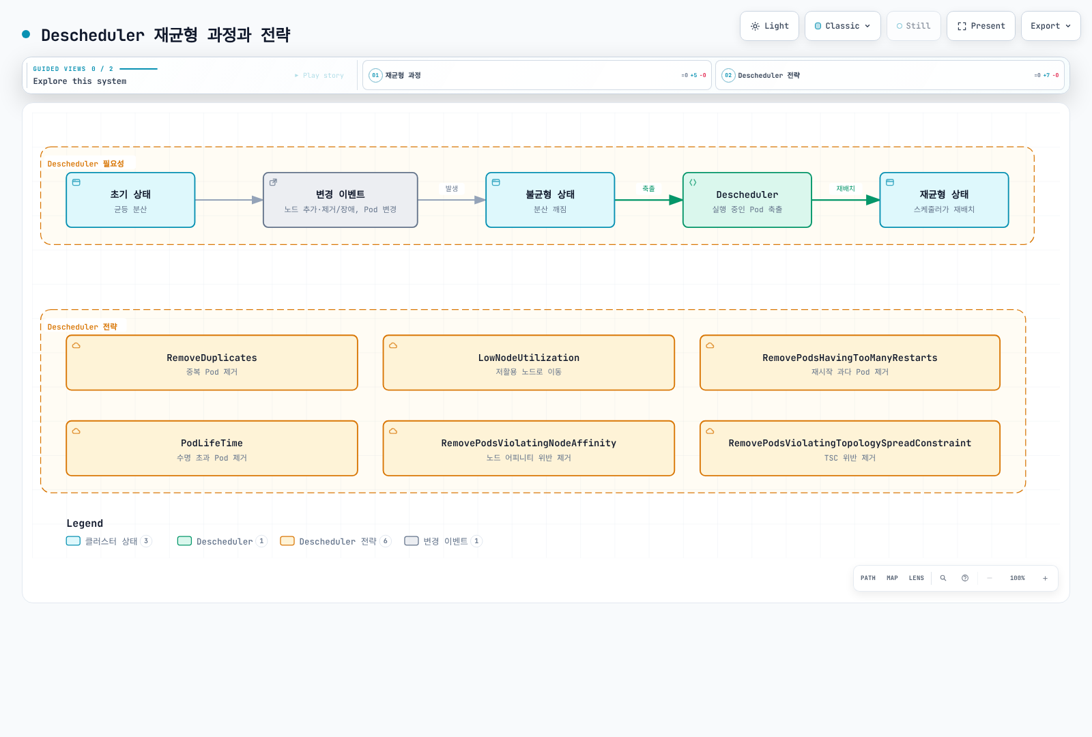1092x737 pixels.
Task: Switch to MAP mode
Action: point(892,578)
